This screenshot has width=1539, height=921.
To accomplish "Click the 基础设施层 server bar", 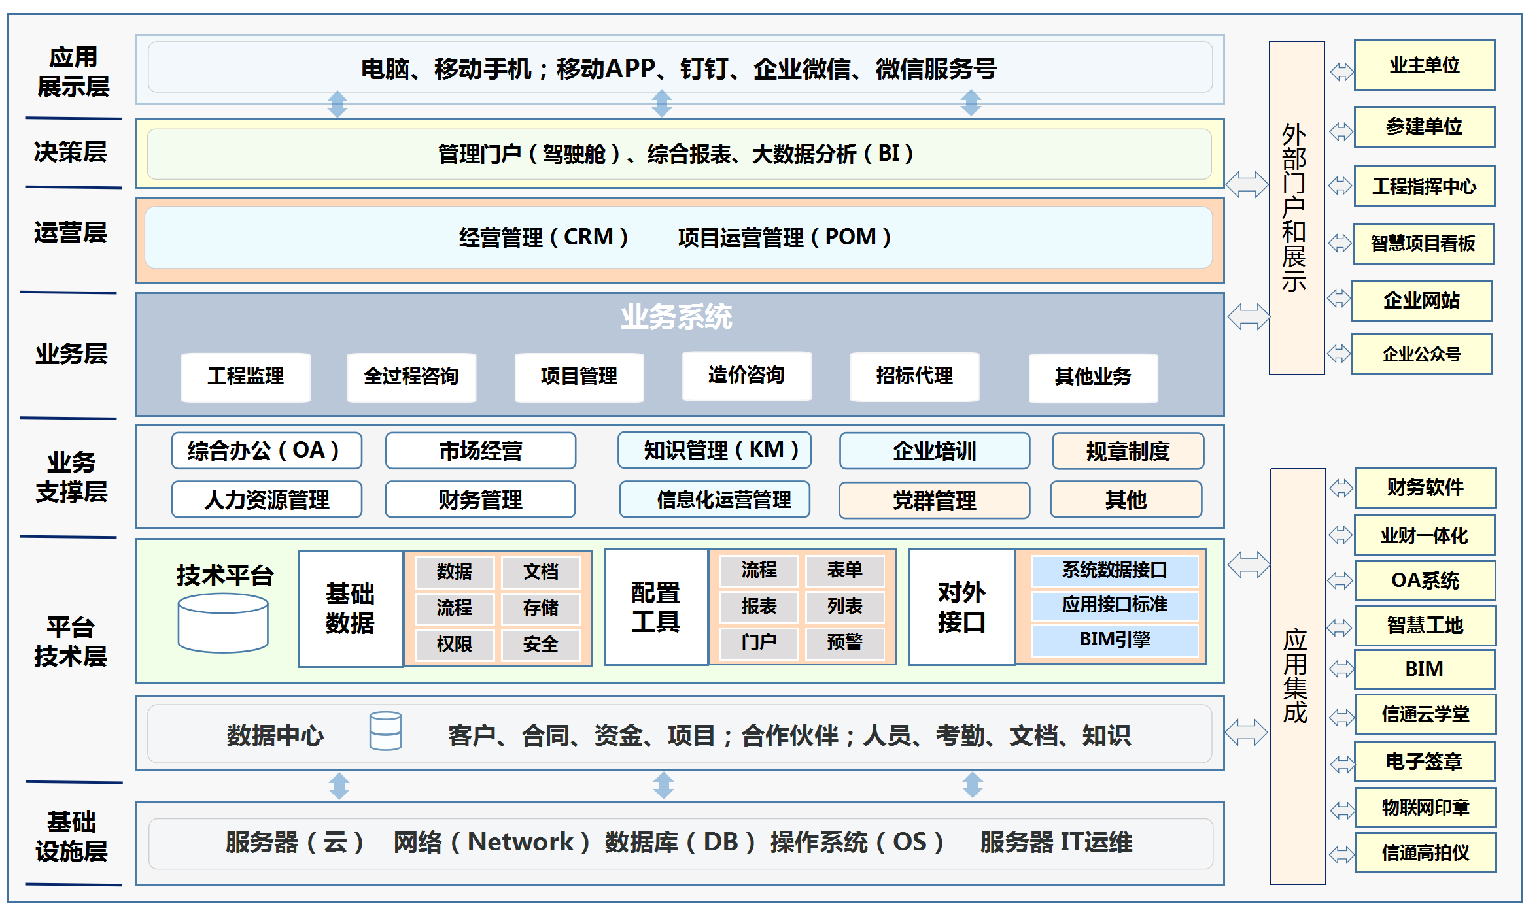I will (x=681, y=844).
